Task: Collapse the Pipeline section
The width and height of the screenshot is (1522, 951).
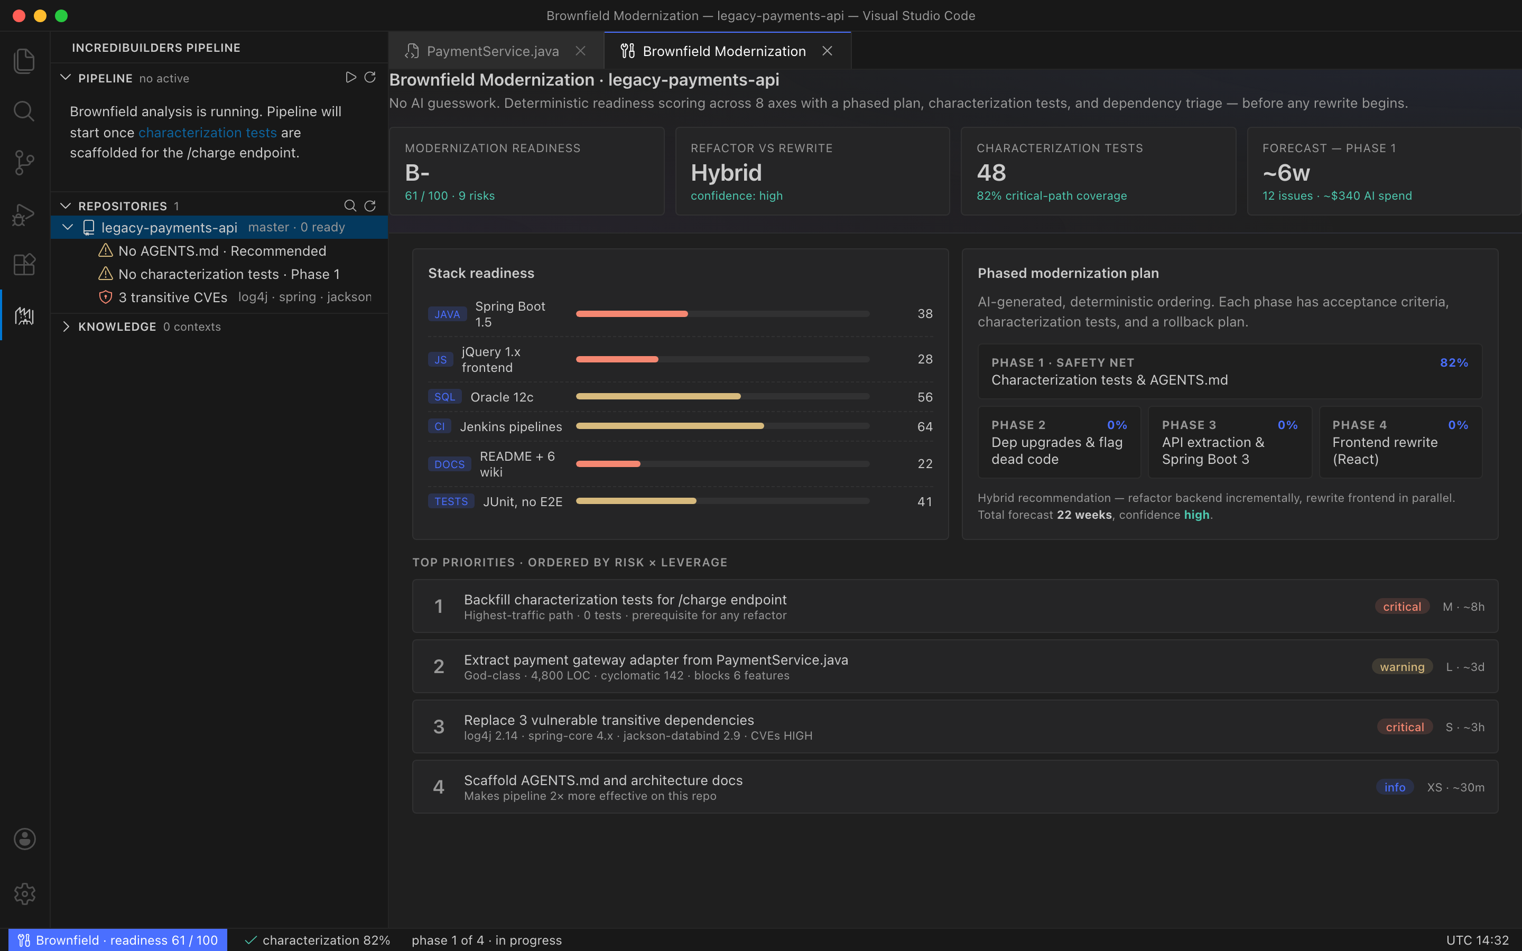Action: 66,77
